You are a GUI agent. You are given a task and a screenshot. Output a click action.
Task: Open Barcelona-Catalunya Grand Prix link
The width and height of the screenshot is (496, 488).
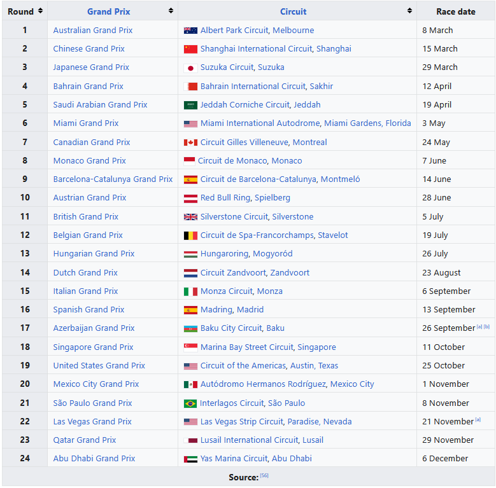[x=113, y=179]
